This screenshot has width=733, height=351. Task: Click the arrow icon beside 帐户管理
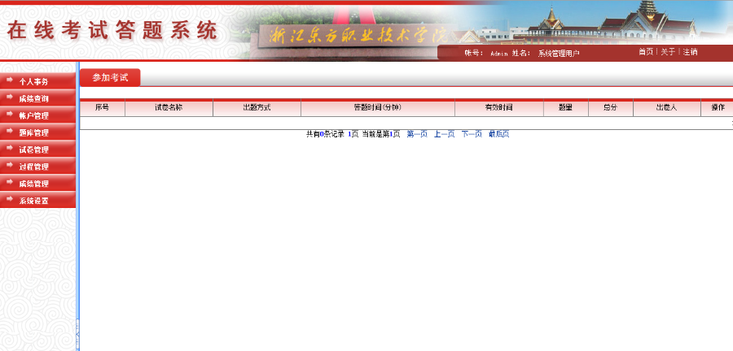(9, 115)
